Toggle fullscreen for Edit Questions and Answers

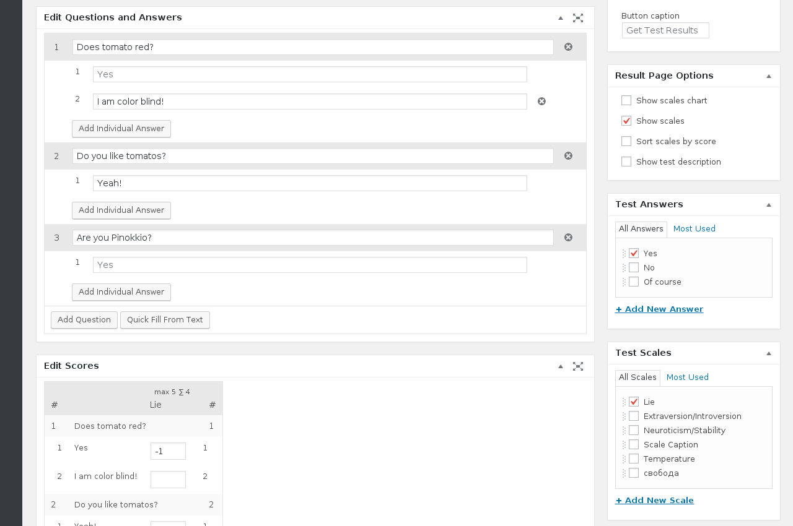point(578,18)
